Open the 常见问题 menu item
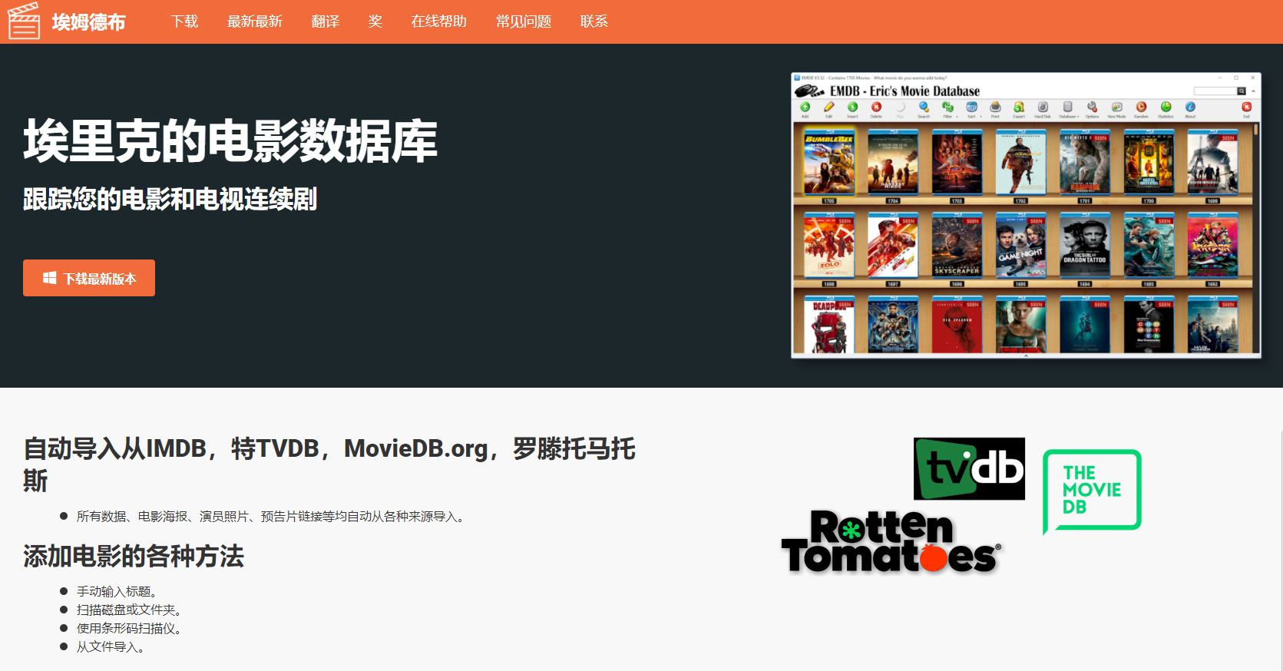The height and width of the screenshot is (671, 1283). (524, 21)
